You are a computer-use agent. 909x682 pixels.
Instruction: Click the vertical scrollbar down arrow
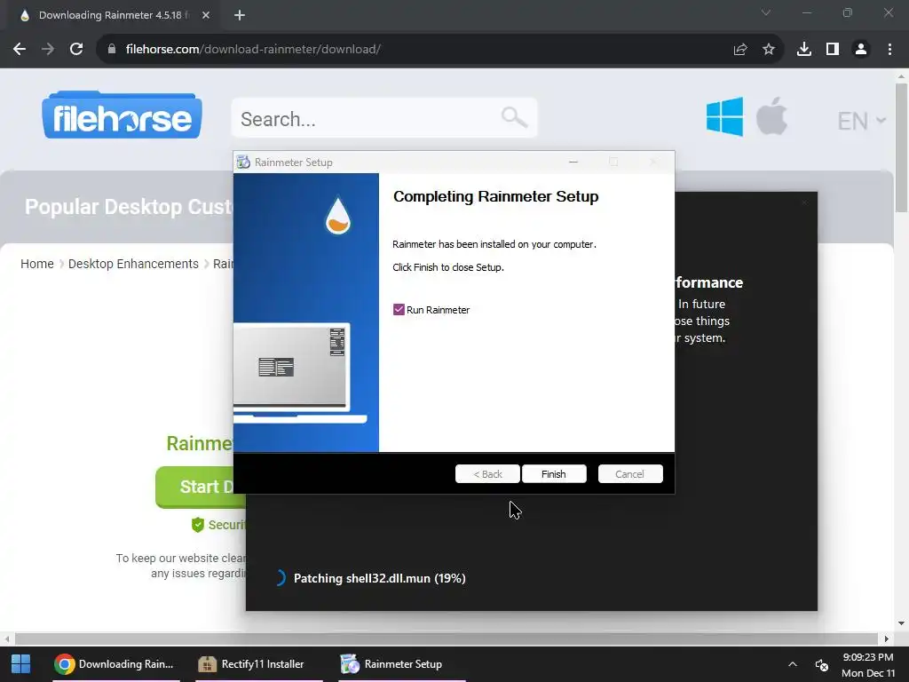tap(901, 623)
